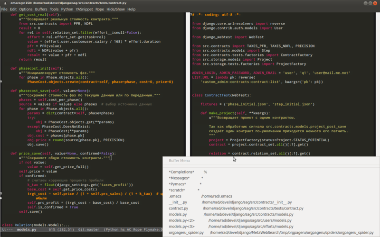
Task: Click the highlighted PhaseCost.objects.create line
Action: click(100, 82)
